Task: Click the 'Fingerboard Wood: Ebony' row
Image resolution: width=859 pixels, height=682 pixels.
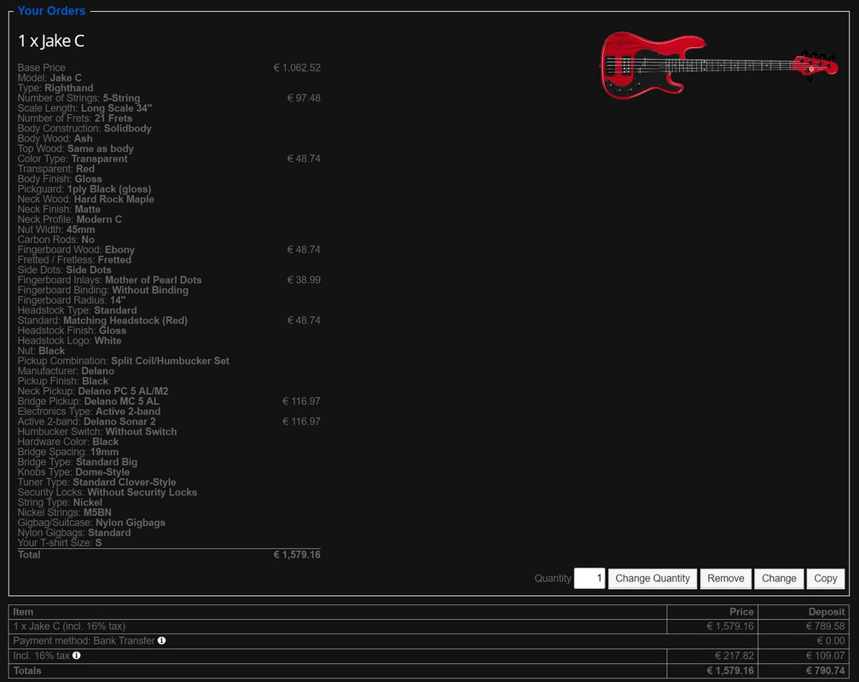Action: click(x=76, y=250)
